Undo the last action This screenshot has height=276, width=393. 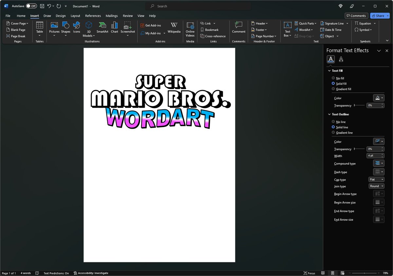(49, 6)
